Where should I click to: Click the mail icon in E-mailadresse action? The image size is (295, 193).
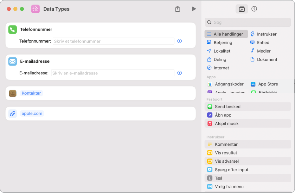[x=13, y=61]
